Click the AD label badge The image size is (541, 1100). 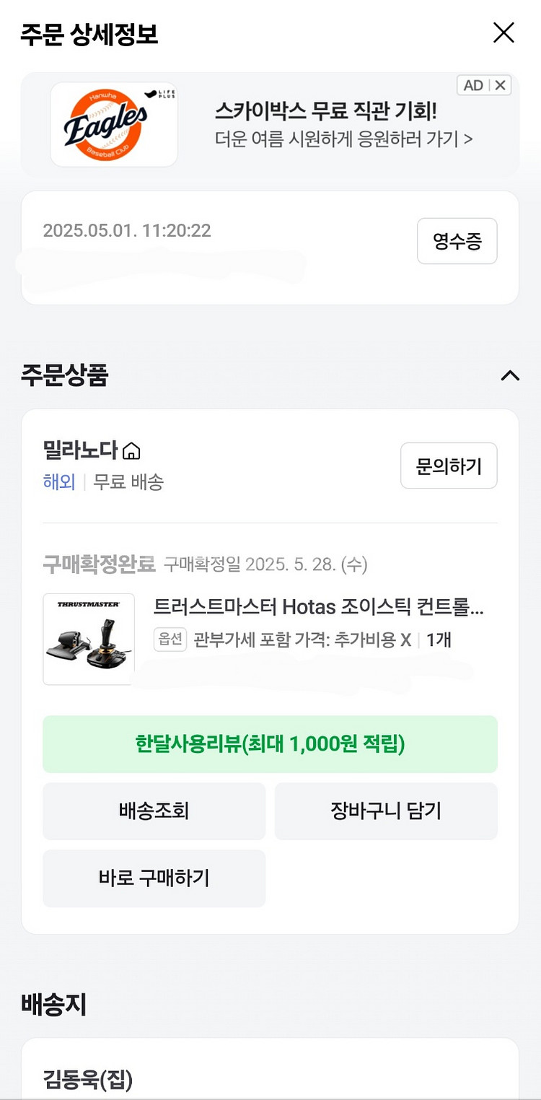coord(473,85)
